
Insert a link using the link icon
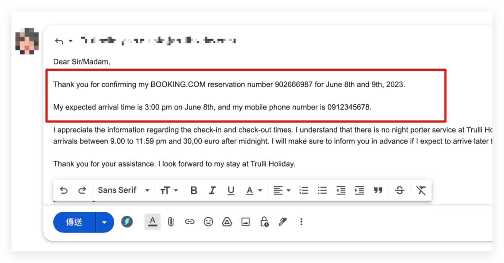point(190,221)
